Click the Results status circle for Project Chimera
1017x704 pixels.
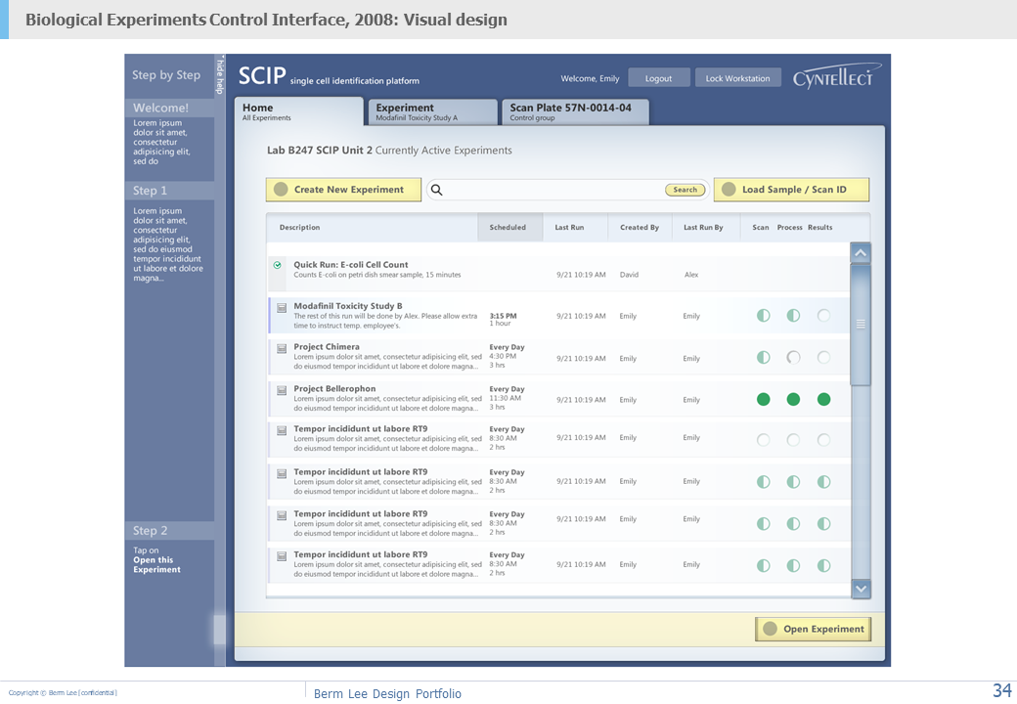tap(823, 357)
